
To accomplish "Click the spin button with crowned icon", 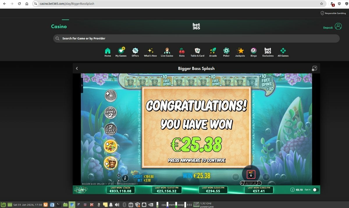I will click(x=251, y=174).
